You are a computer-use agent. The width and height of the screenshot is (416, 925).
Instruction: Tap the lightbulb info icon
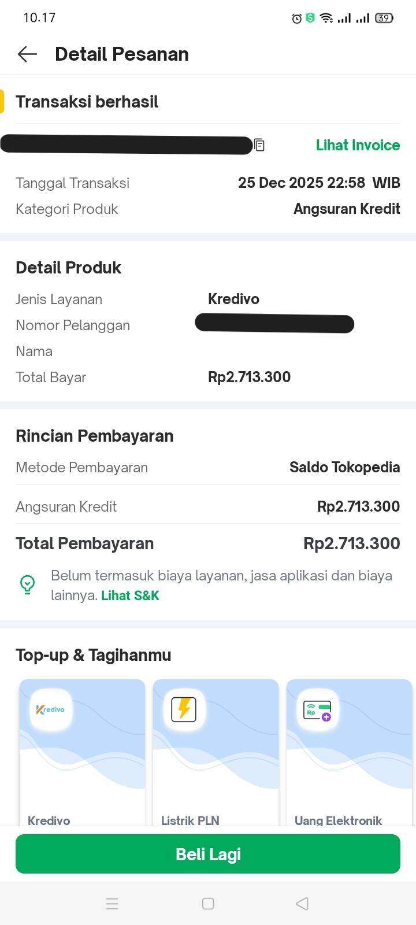[27, 584]
